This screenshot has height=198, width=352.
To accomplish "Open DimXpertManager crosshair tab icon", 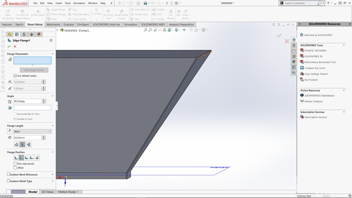I will [x=32, y=34].
